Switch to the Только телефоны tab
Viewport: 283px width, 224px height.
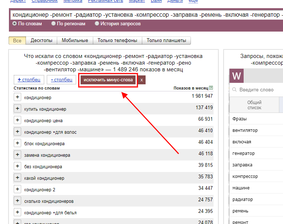[117, 40]
